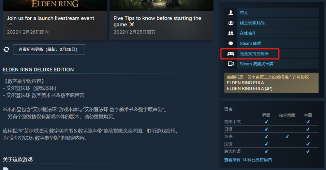Screen dimensions: 326x170
Task: Open the 在线合作 category link
Action: [x=248, y=33]
